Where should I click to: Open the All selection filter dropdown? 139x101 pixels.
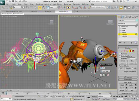(x=17, y=7)
